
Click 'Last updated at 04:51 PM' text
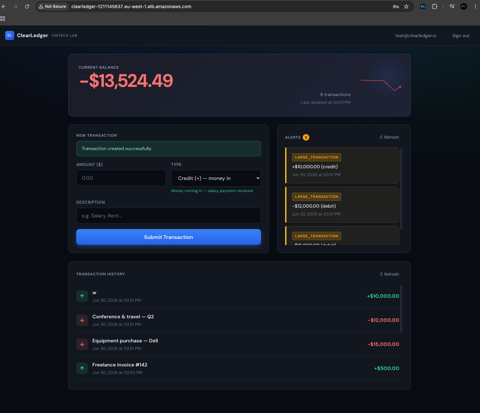pos(326,103)
